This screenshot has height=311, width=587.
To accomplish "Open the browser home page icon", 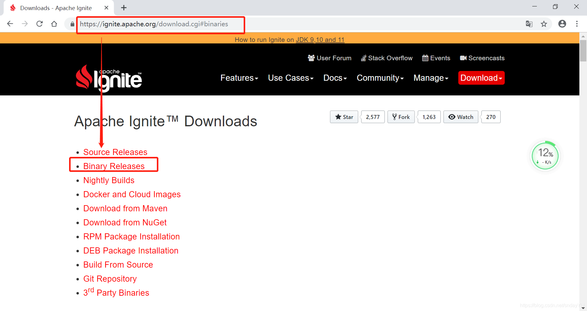I will pos(54,24).
